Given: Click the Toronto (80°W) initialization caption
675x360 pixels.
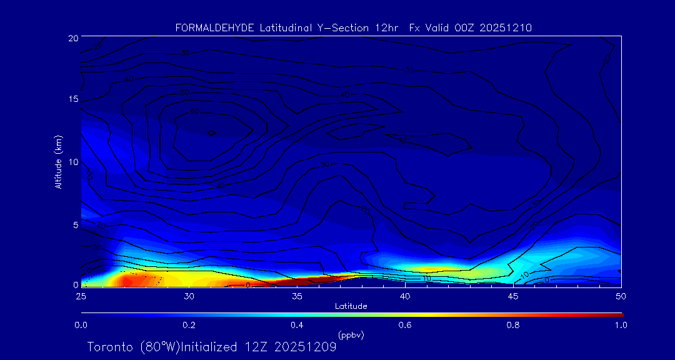Looking at the screenshot, I should 211,347.
